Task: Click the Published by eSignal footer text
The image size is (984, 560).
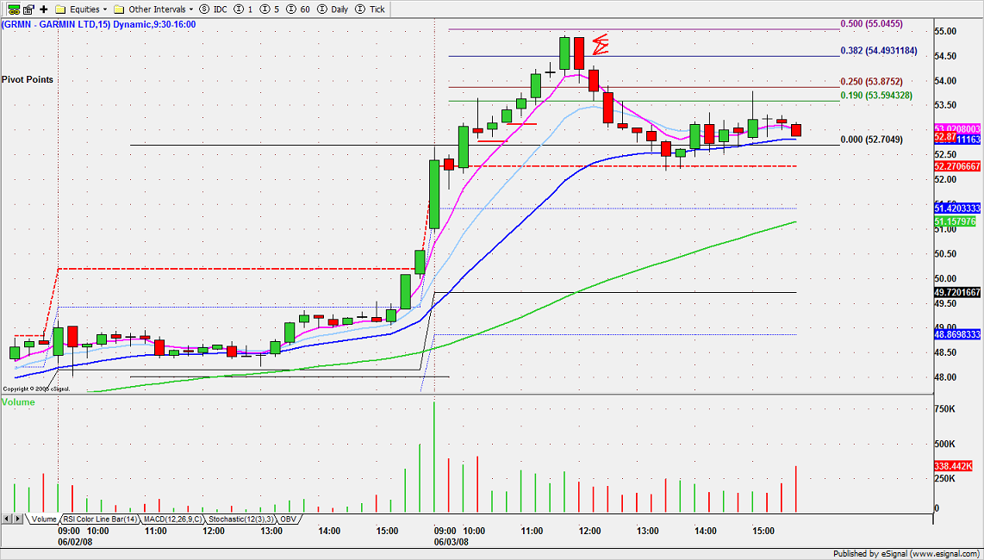Action: pos(906,554)
